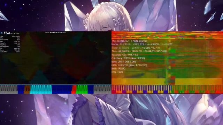
Task: Click the Notes statistics line
Action: click(x=142, y=44)
